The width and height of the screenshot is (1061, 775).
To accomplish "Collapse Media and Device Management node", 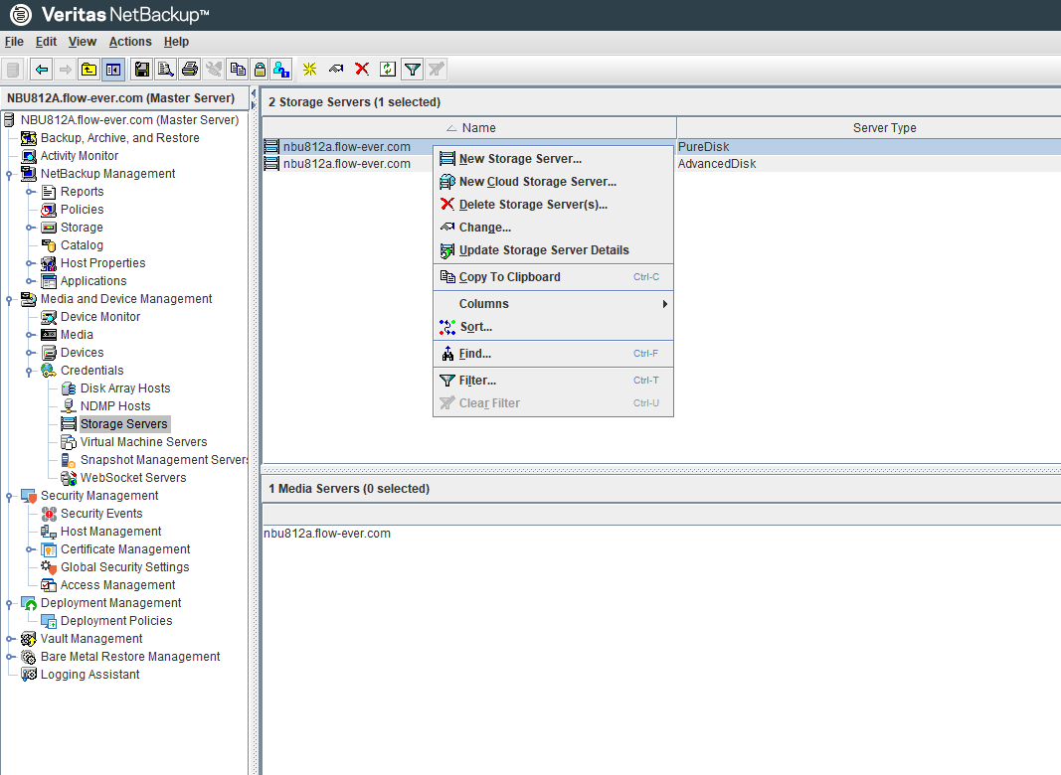I will tap(10, 300).
